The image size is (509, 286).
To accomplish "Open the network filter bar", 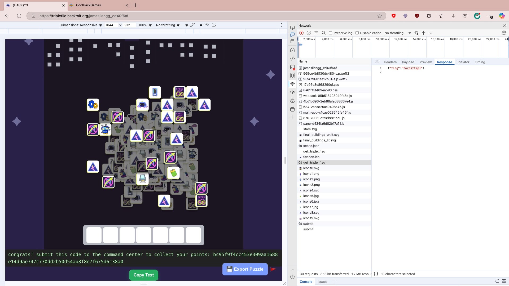I will (x=316, y=33).
